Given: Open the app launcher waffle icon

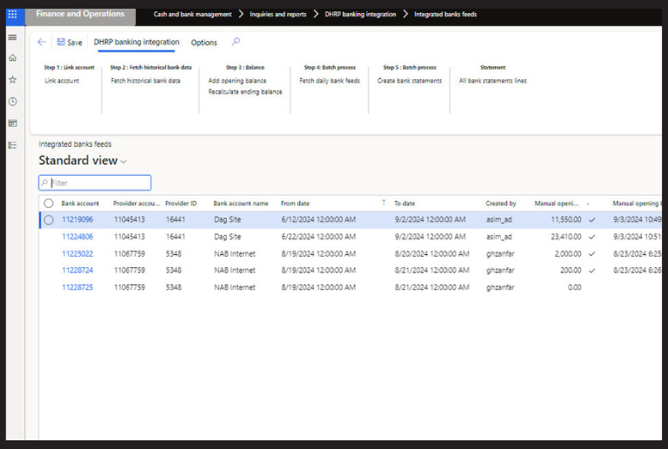Looking at the screenshot, I should (12, 15).
